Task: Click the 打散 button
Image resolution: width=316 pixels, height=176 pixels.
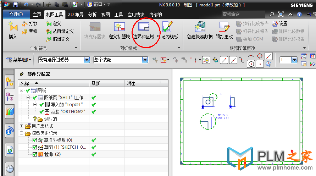Action: pos(30,23)
